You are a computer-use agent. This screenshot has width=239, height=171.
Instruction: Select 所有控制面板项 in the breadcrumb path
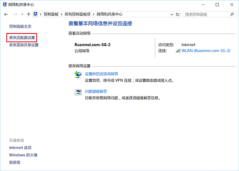pyautogui.click(x=76, y=14)
